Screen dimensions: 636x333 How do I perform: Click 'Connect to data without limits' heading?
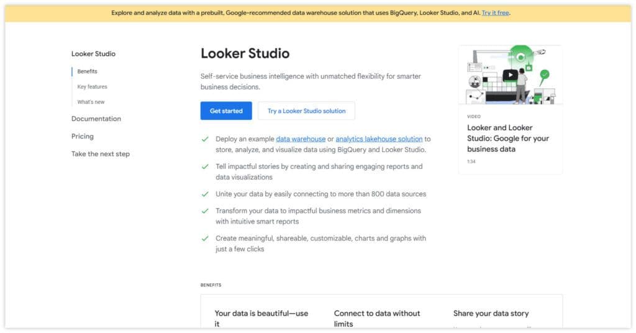tap(377, 318)
